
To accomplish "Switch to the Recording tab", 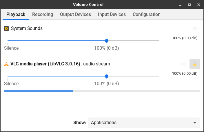I will tap(43, 15).
